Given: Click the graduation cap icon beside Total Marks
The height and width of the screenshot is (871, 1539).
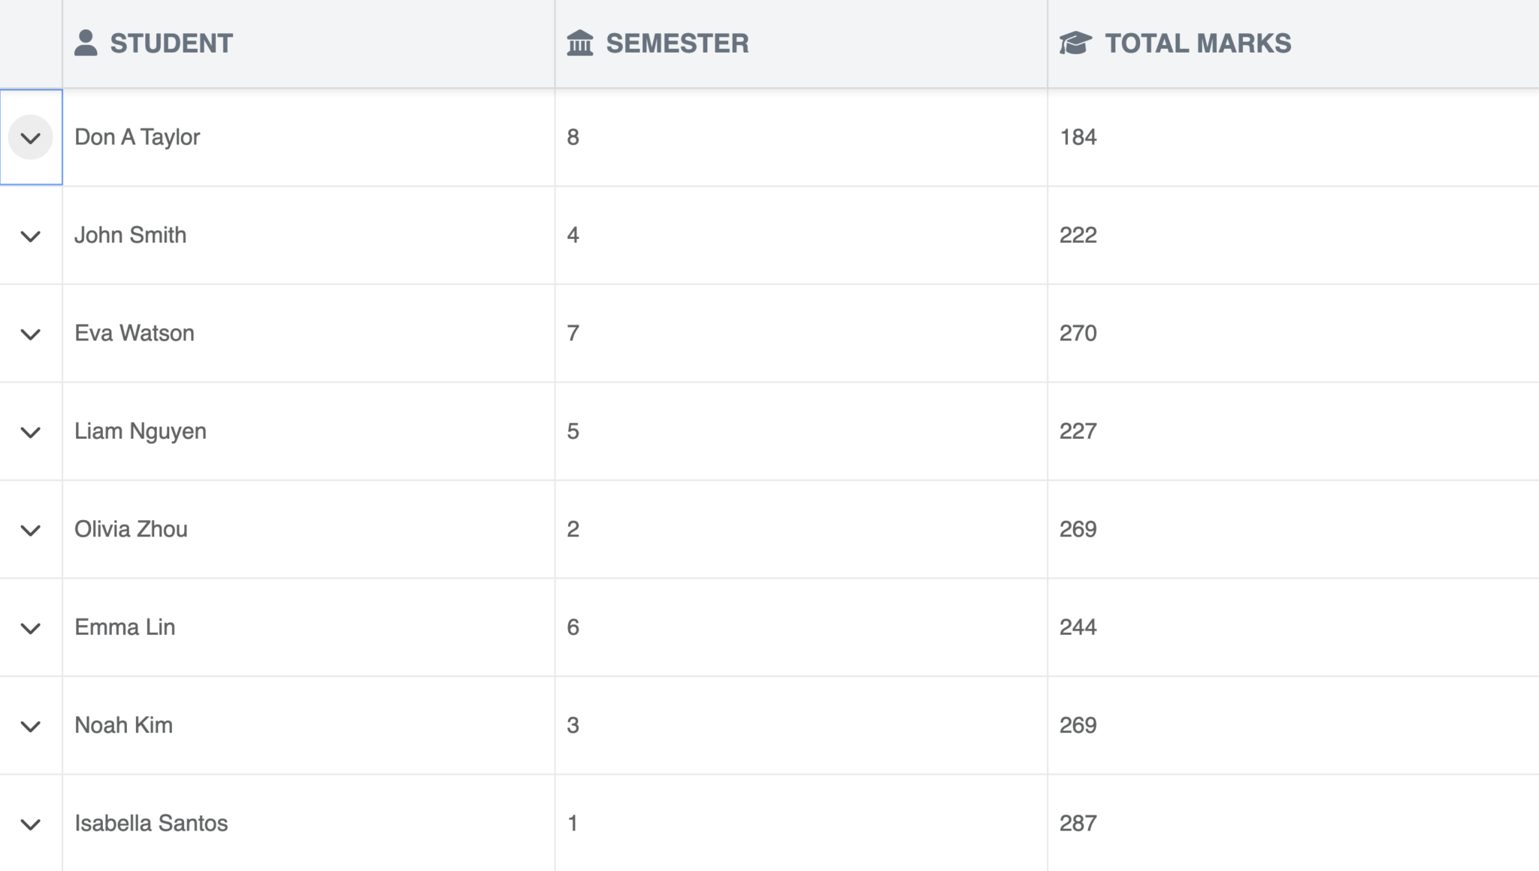Looking at the screenshot, I should [1075, 43].
